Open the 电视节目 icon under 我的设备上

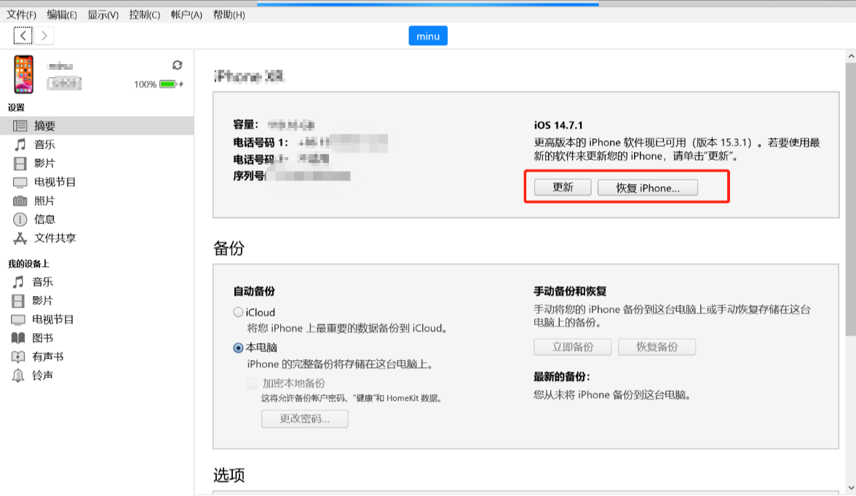pyautogui.click(x=18, y=319)
